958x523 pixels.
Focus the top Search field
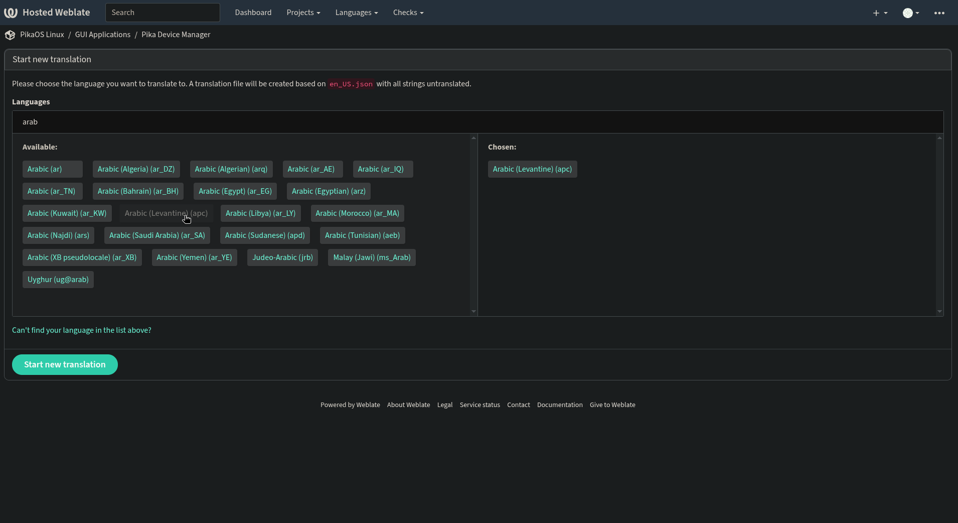click(163, 13)
